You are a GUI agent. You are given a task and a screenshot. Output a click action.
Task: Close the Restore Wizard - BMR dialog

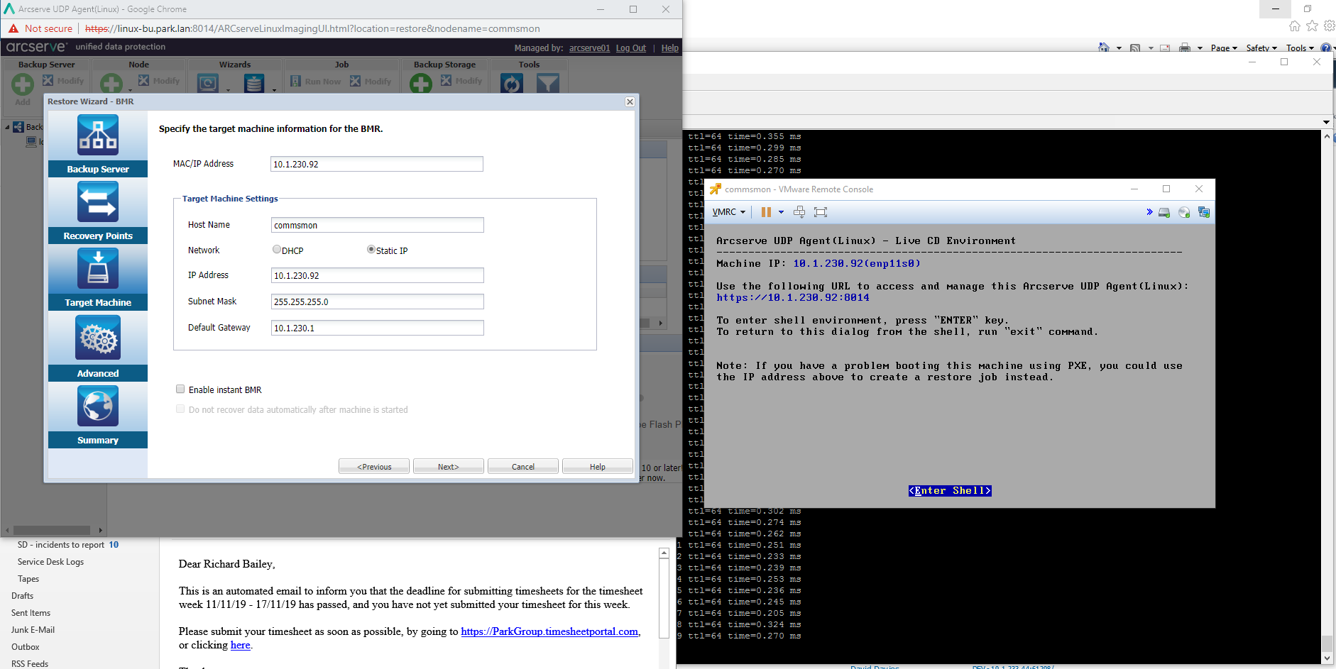click(x=630, y=101)
